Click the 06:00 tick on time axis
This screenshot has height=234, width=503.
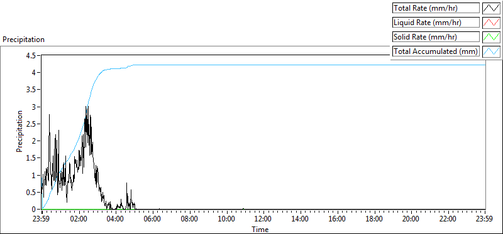coord(153,219)
